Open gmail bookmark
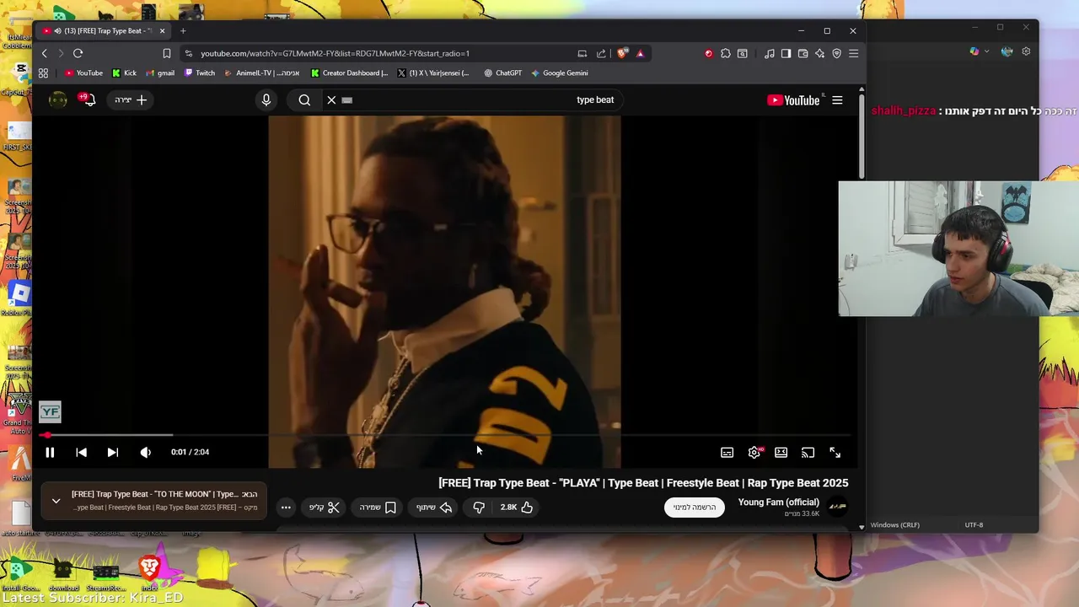The height and width of the screenshot is (607, 1079). pyautogui.click(x=160, y=73)
